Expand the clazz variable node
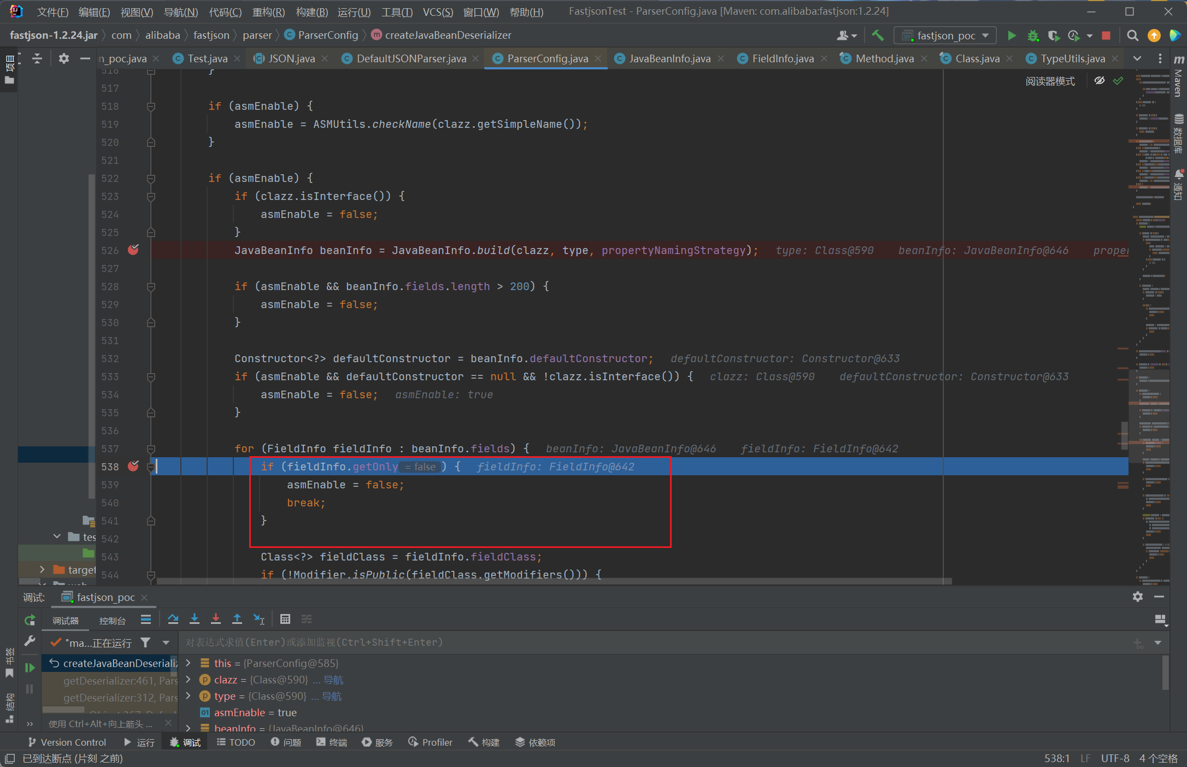The image size is (1187, 767). click(x=189, y=680)
